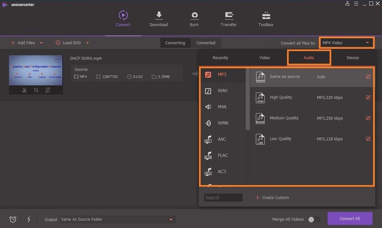The image size is (382, 228).
Task: Edit the Medium Quality preset
Action: (x=368, y=118)
